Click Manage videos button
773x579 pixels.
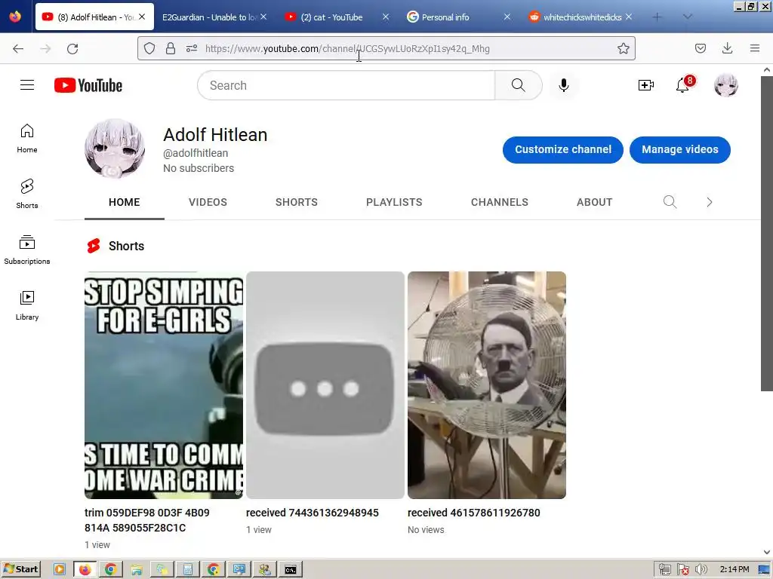click(x=680, y=150)
